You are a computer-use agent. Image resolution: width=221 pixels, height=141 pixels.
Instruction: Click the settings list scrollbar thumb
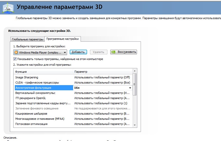(x=134, y=84)
